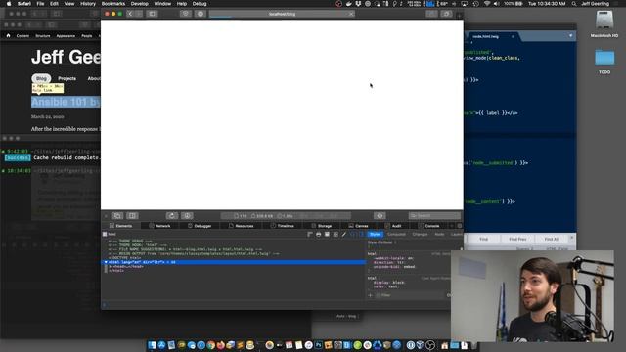
Task: Toggle the Safari sidebar button
Action: click(x=153, y=14)
